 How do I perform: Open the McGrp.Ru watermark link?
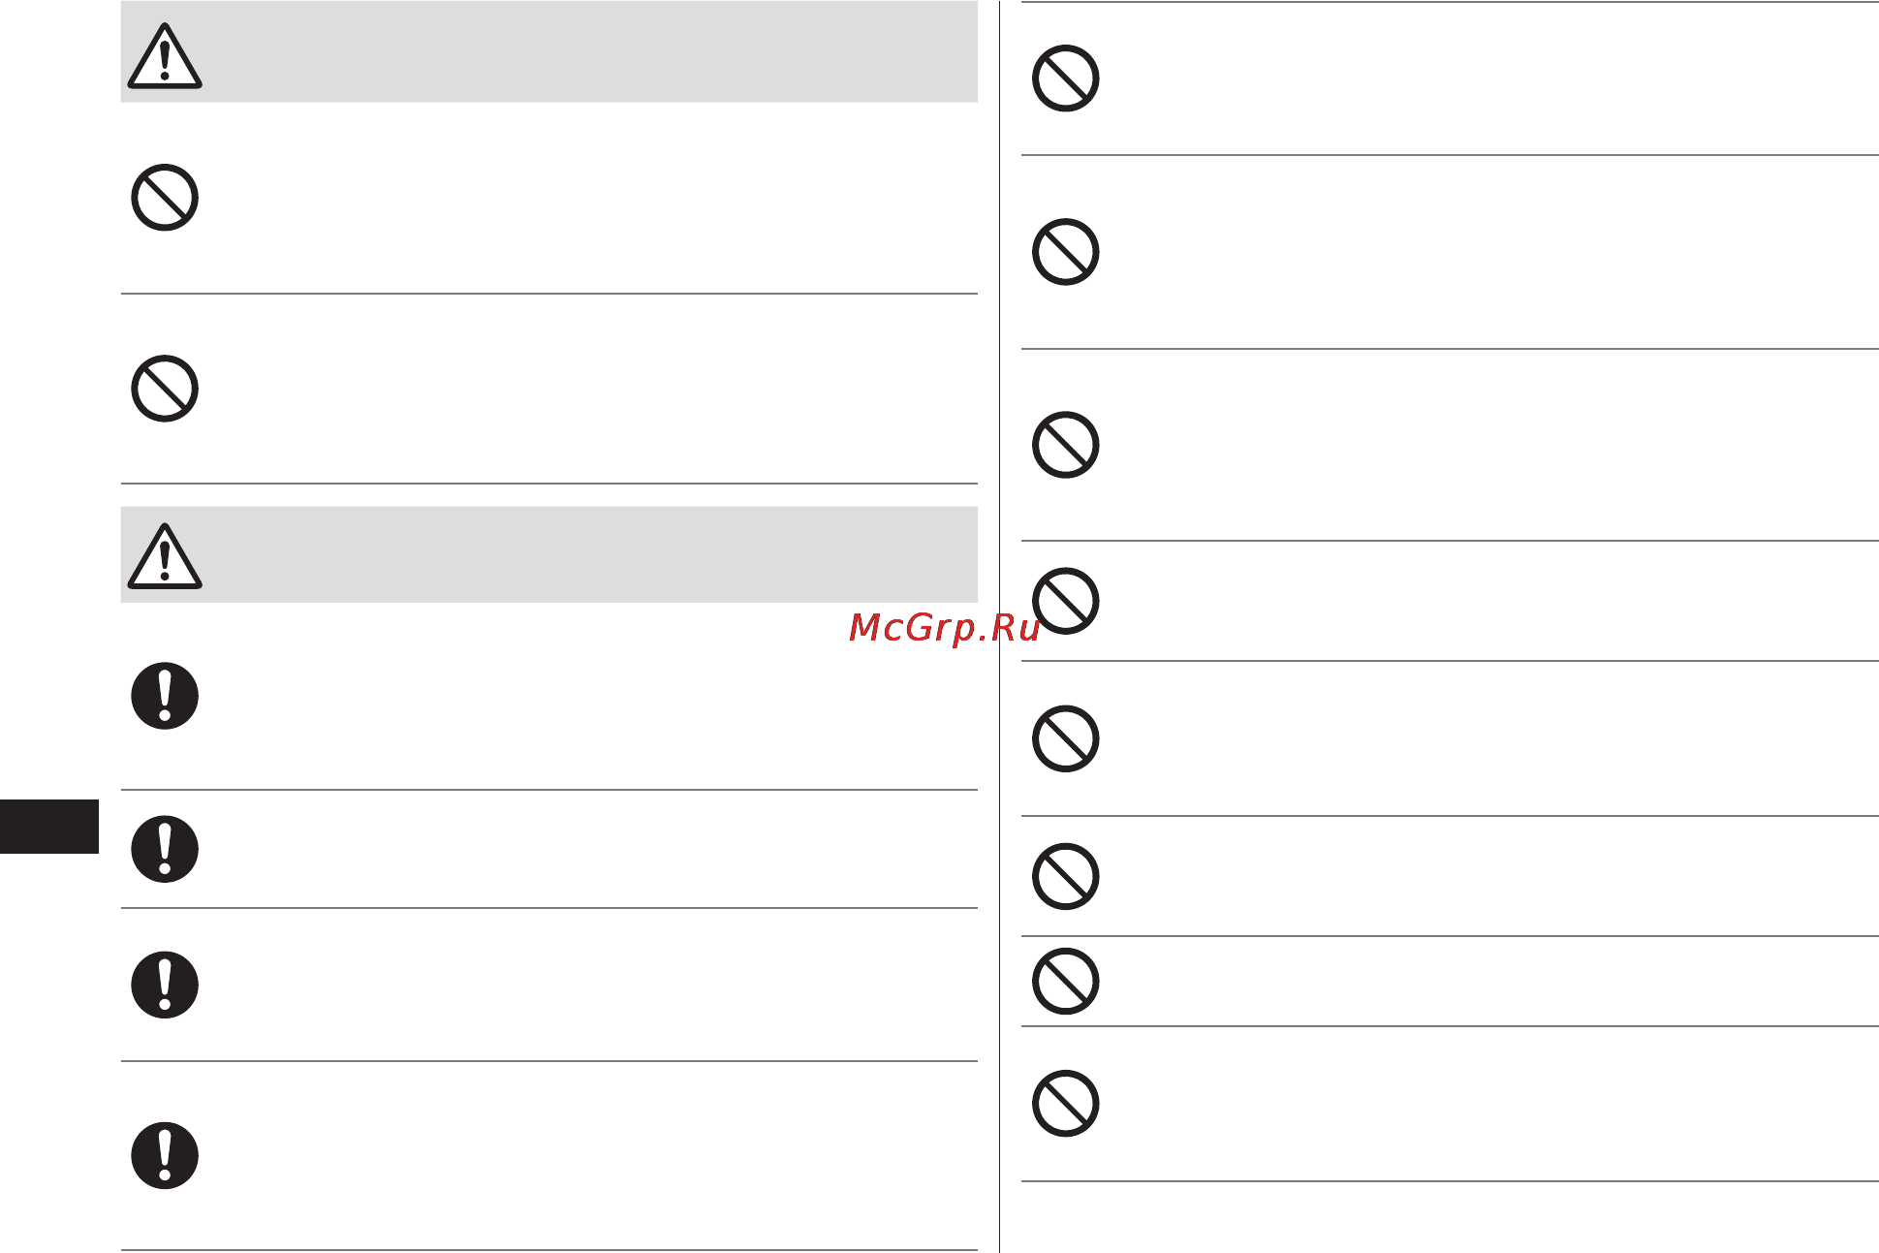944,628
